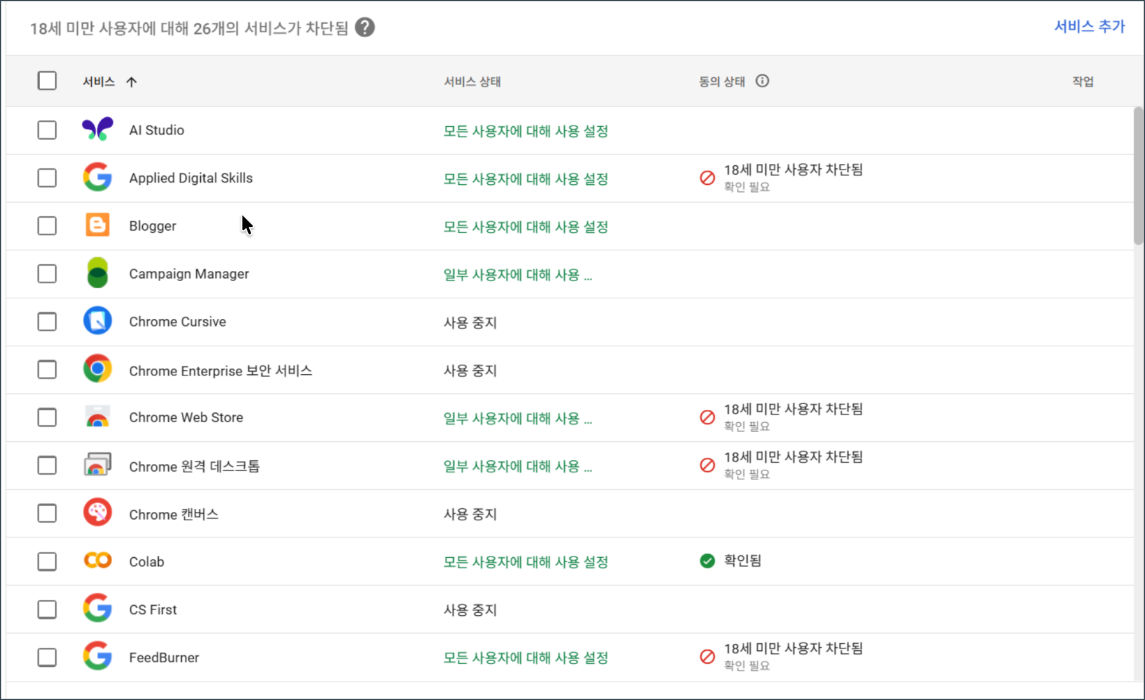Click the CS First service name

(x=153, y=609)
